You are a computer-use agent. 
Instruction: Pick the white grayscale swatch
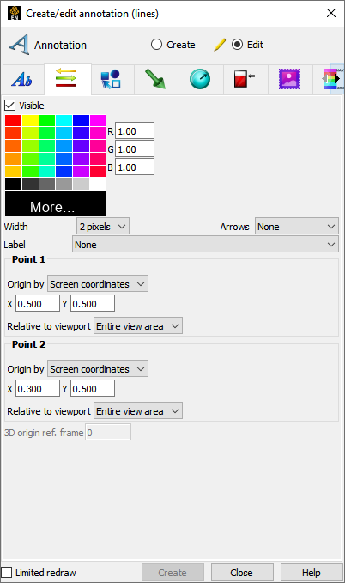[98, 184]
